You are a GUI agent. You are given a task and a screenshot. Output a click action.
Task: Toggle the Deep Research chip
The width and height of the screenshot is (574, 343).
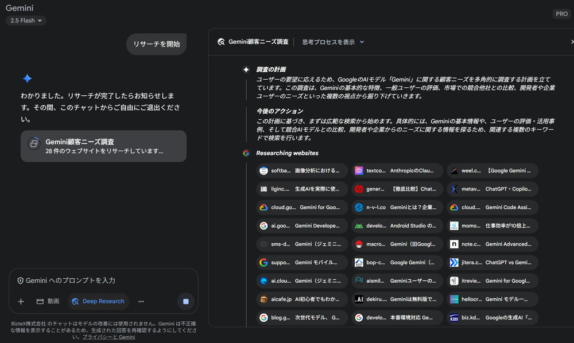(x=99, y=301)
